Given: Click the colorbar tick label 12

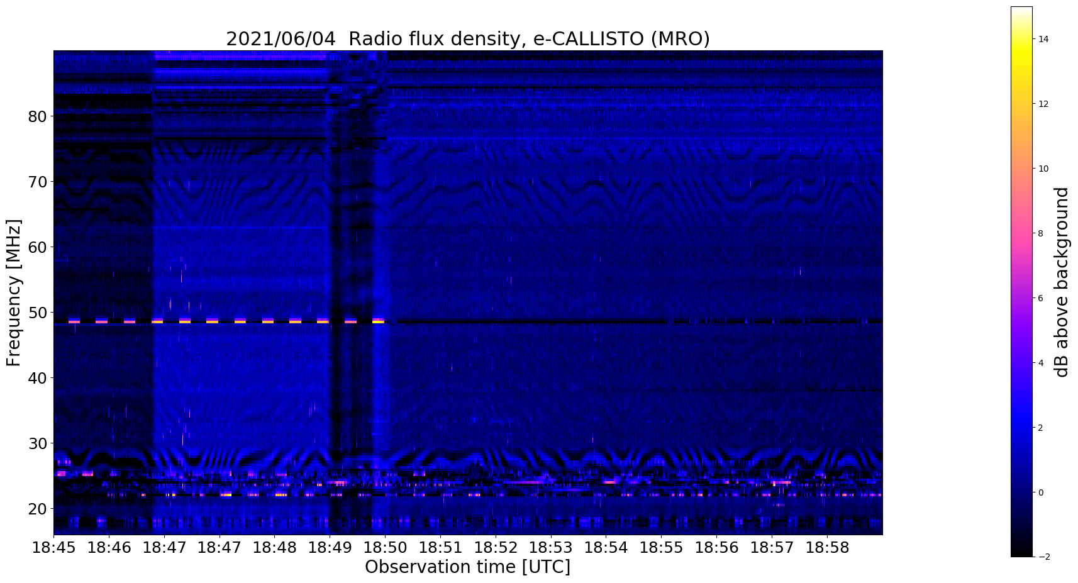Looking at the screenshot, I should pyautogui.click(x=1043, y=104).
